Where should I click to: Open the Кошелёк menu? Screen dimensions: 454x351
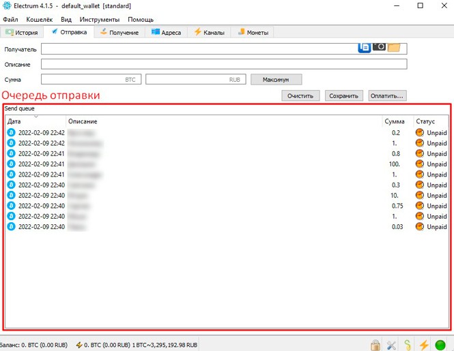(x=40, y=19)
